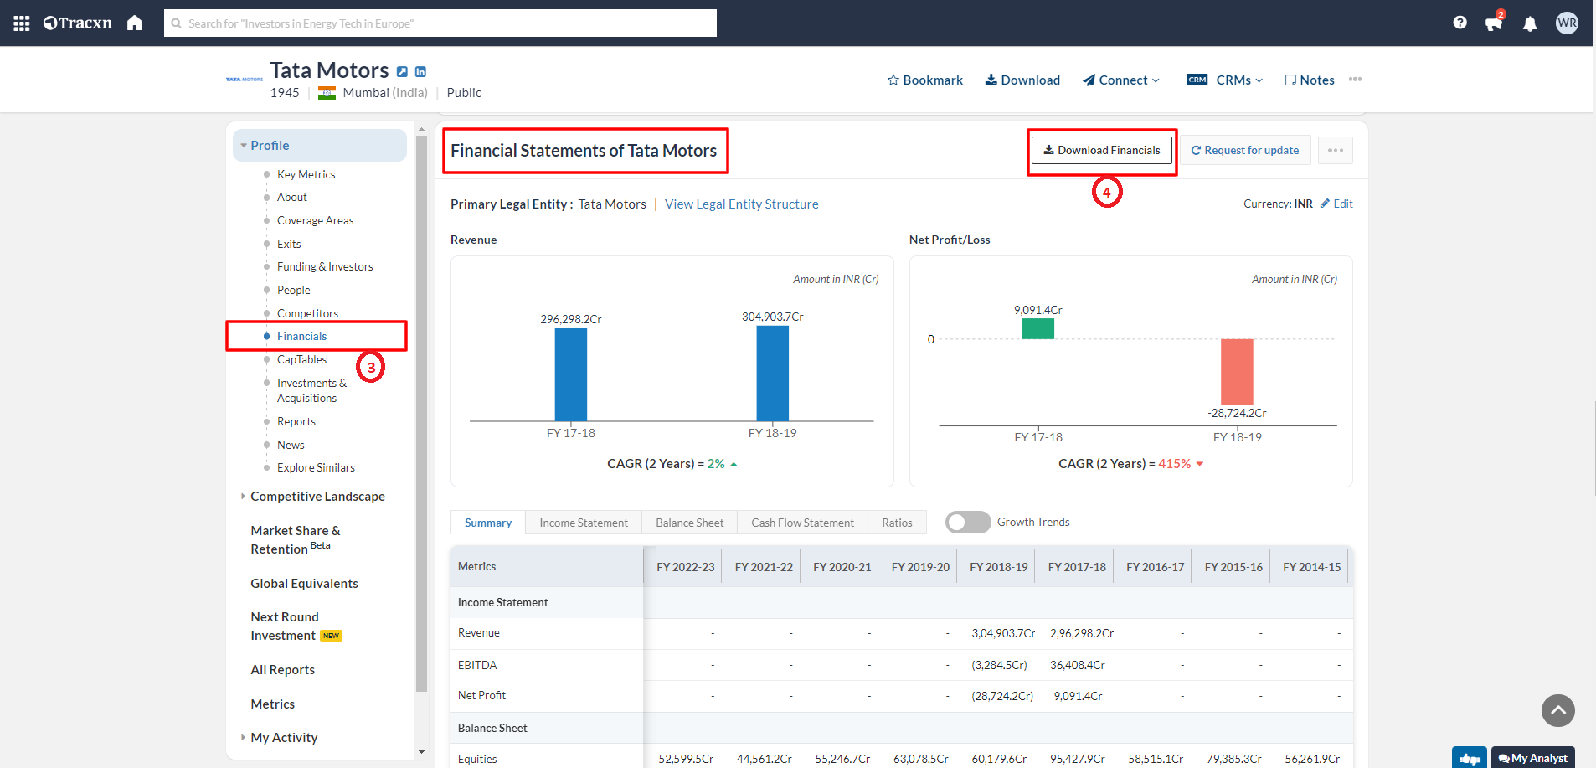Go to the home icon

(x=135, y=23)
